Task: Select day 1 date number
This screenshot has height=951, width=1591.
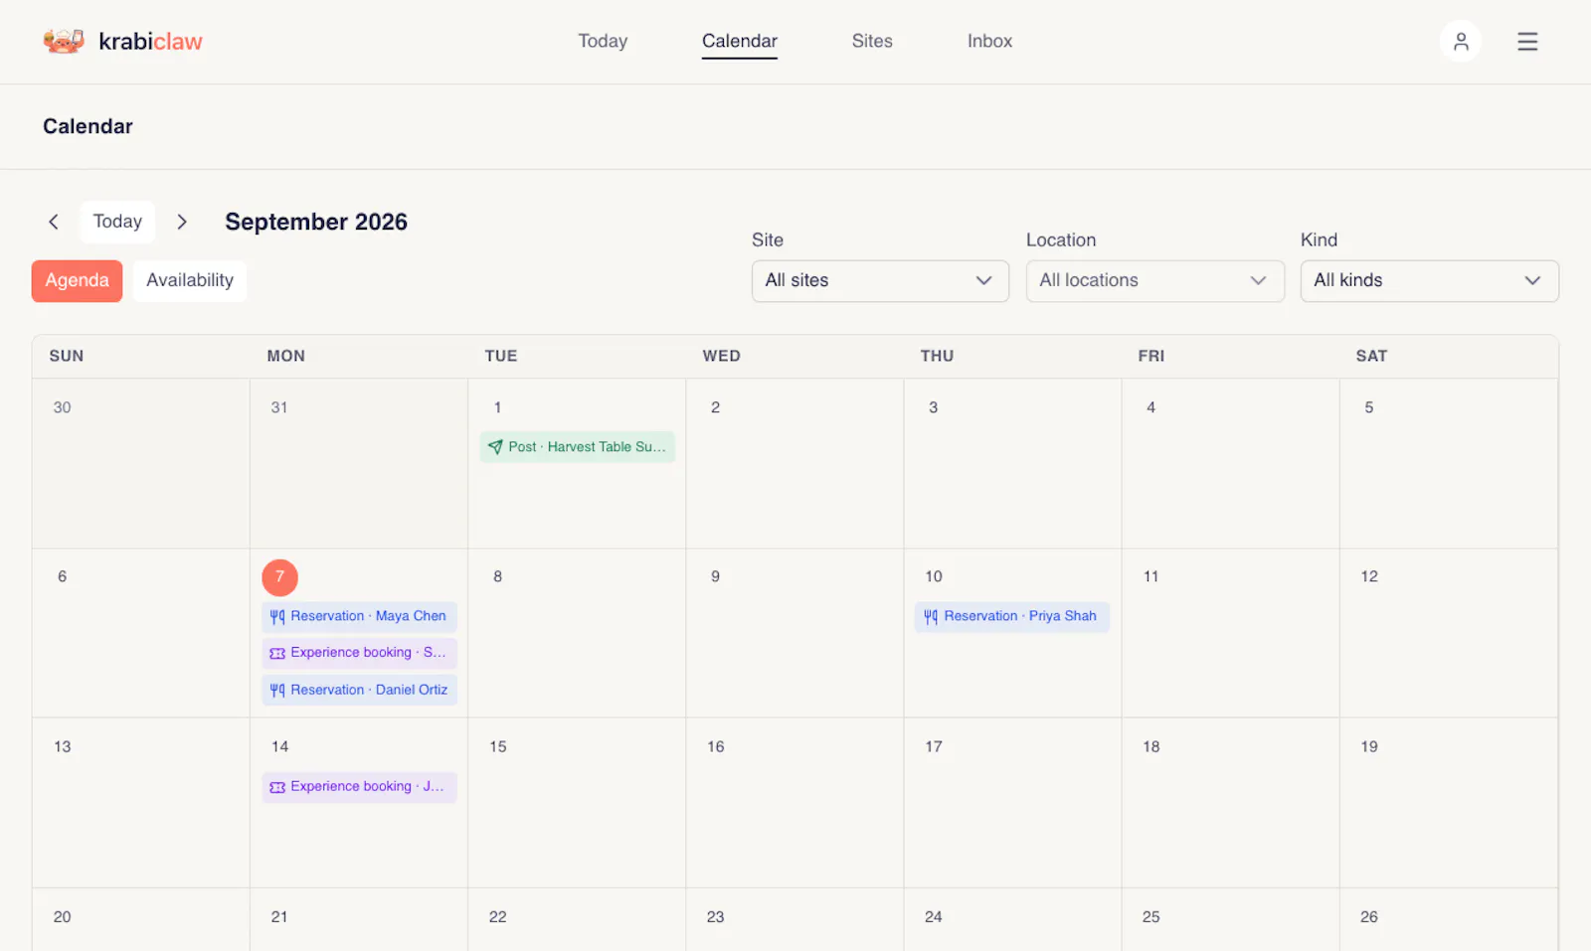Action: pyautogui.click(x=497, y=407)
